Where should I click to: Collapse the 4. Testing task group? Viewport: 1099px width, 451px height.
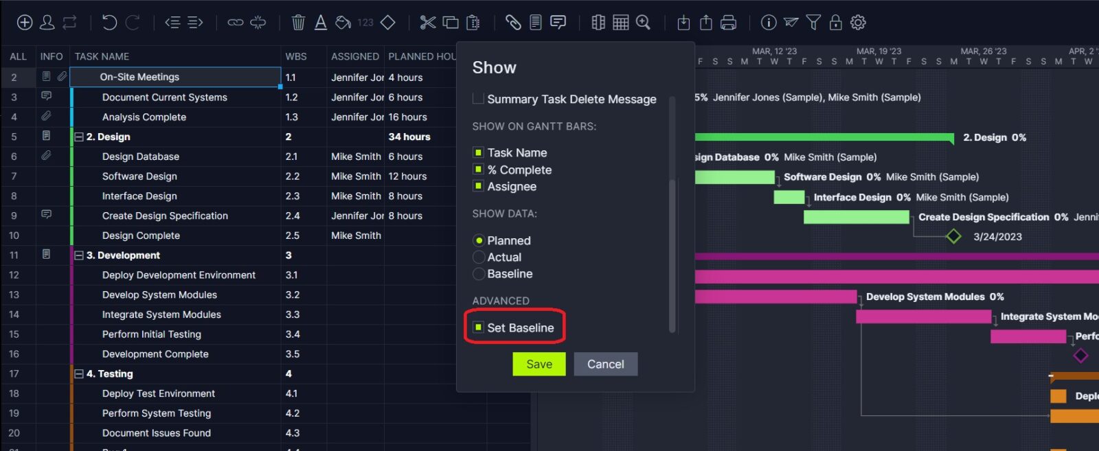(79, 374)
